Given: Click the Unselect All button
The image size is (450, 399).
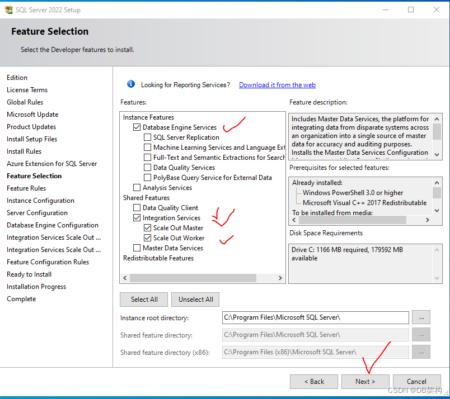Looking at the screenshot, I should coord(196,300).
